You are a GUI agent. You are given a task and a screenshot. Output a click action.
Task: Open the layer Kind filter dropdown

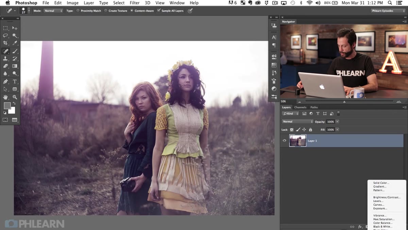click(291, 113)
